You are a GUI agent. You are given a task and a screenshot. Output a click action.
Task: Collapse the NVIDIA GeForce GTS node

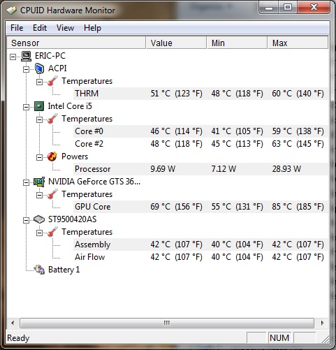27,182
